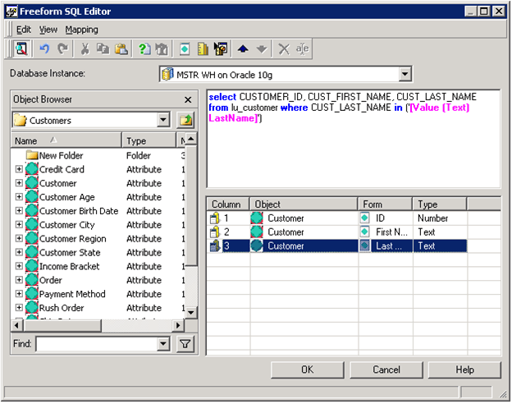Expand the Customer Region attribute node
This screenshot has height=404, width=512.
coord(19,239)
